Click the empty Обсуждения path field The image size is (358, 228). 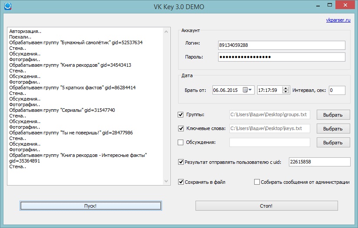pos(270,142)
